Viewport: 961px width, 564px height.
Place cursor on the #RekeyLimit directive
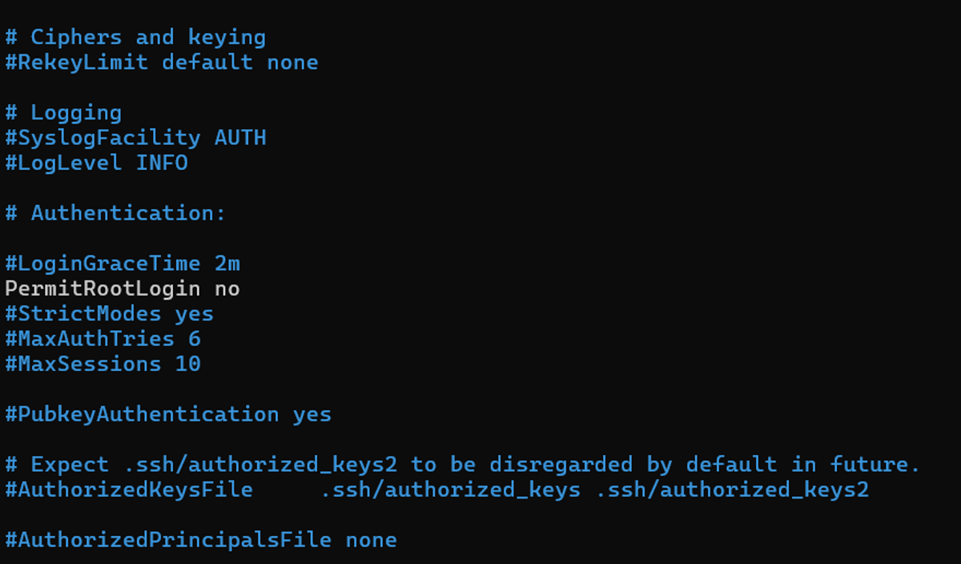click(x=76, y=62)
